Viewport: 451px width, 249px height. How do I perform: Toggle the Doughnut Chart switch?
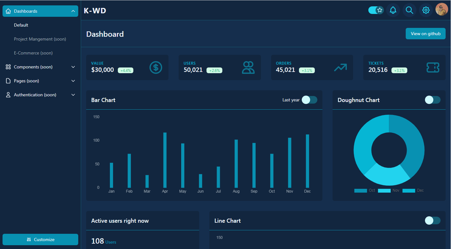coord(433,100)
